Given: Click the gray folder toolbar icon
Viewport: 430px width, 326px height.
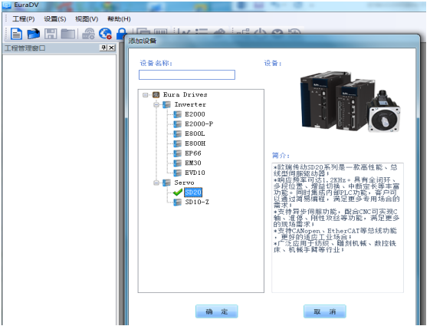Looking at the screenshot, I should (68, 34).
